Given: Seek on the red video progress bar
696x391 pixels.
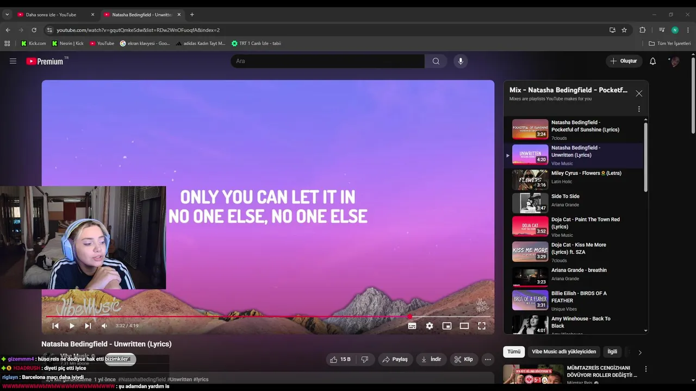Looking at the screenshot, I should [x=268, y=316].
